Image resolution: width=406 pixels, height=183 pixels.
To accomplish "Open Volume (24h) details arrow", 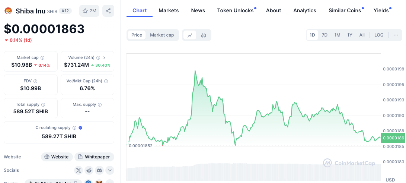I will tap(104, 57).
